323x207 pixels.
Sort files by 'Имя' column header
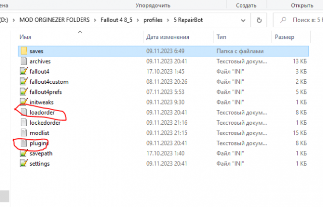click(x=25, y=37)
